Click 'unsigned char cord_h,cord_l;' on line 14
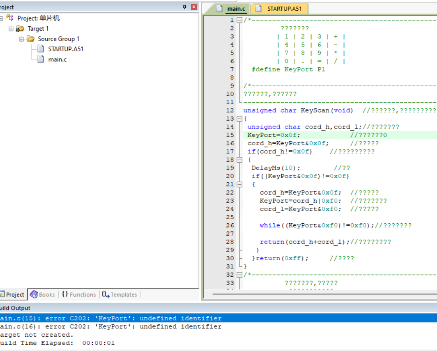 pos(305,127)
